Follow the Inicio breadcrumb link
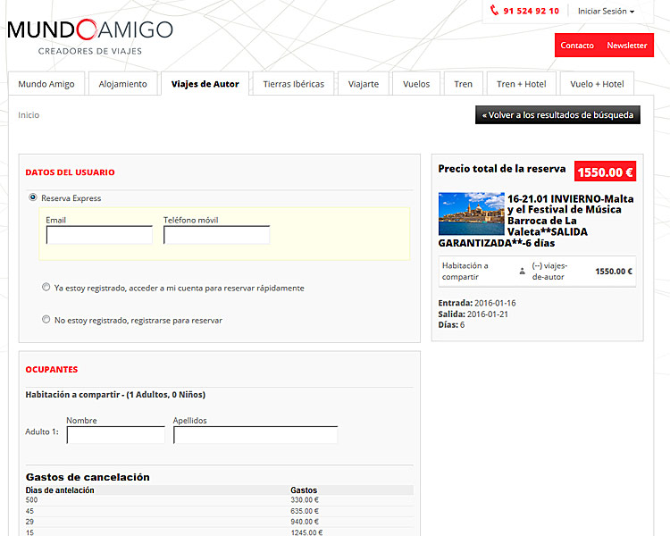 (29, 115)
